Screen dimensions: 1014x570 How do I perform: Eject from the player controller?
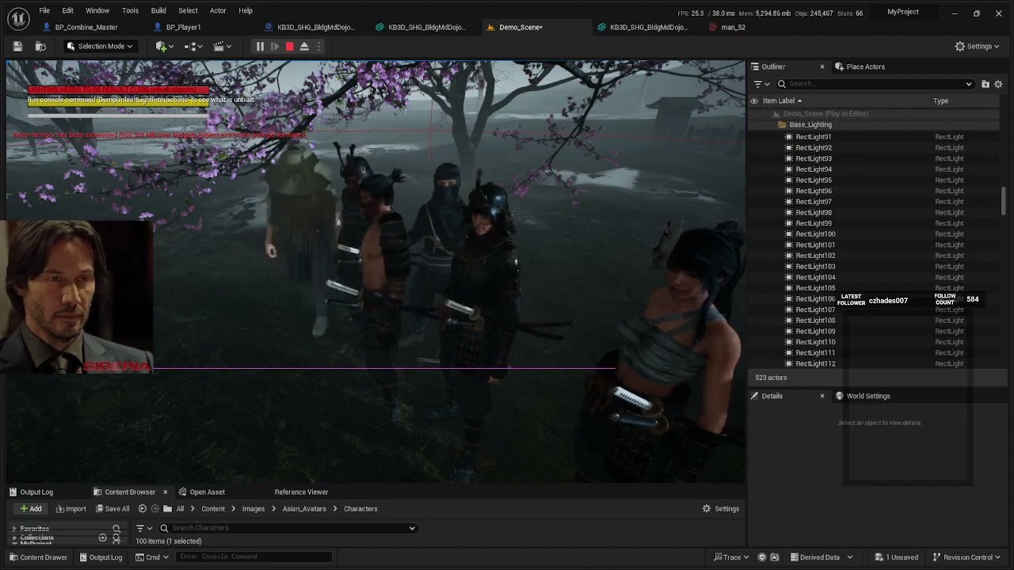304,47
